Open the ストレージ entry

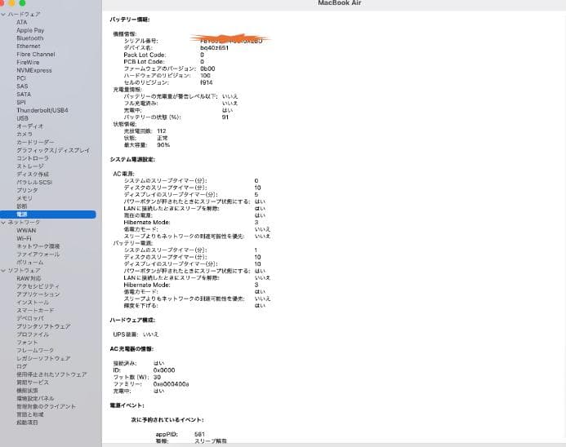tap(30, 166)
